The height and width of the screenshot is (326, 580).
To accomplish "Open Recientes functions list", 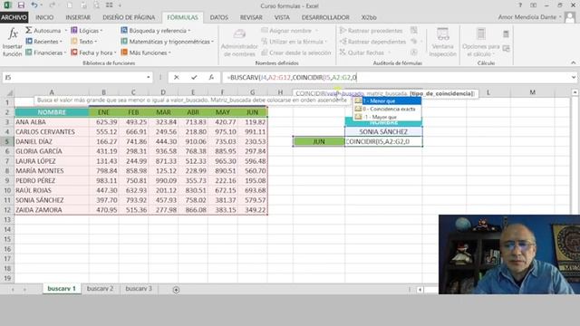I will click(43, 42).
